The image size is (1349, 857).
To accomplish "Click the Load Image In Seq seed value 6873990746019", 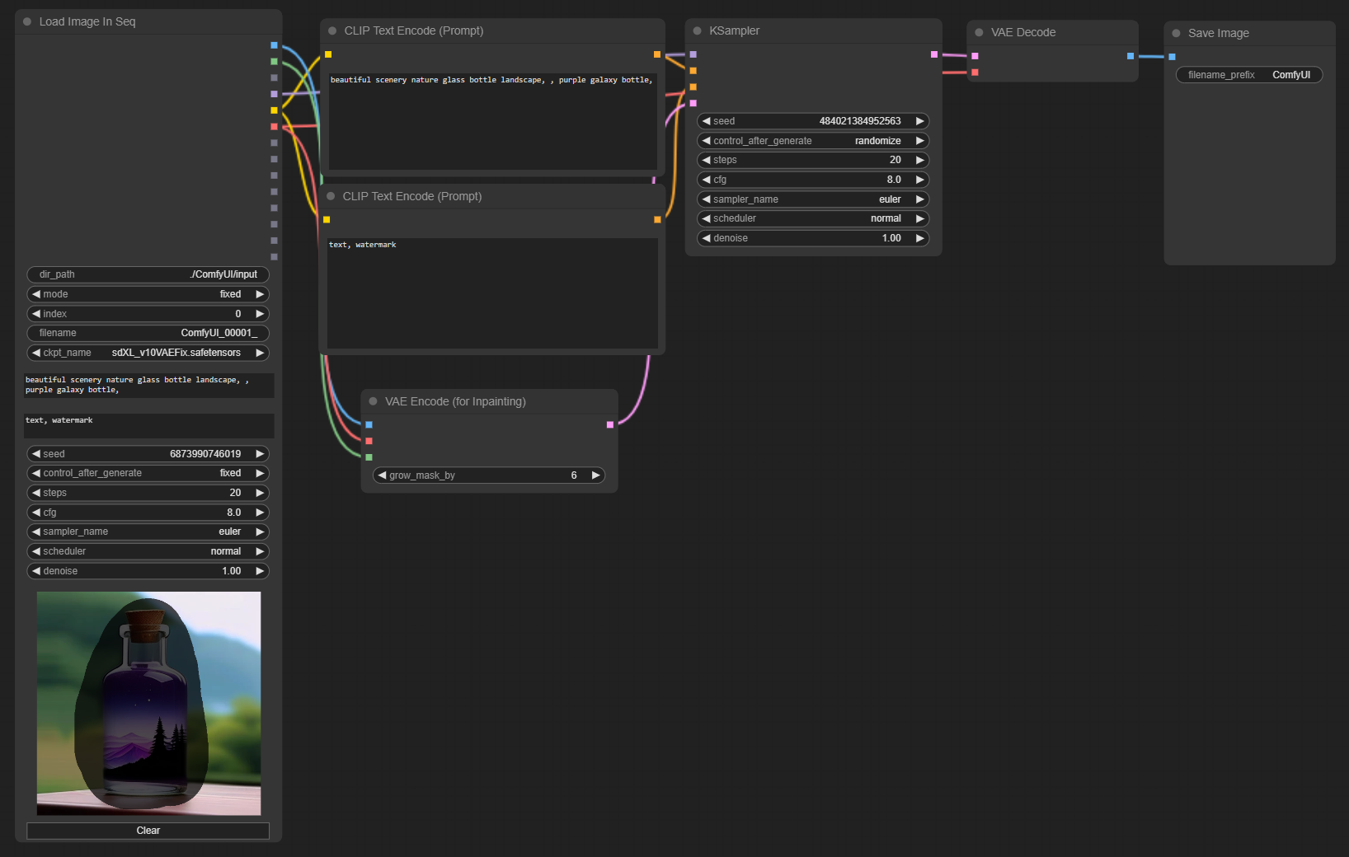I will pos(205,454).
